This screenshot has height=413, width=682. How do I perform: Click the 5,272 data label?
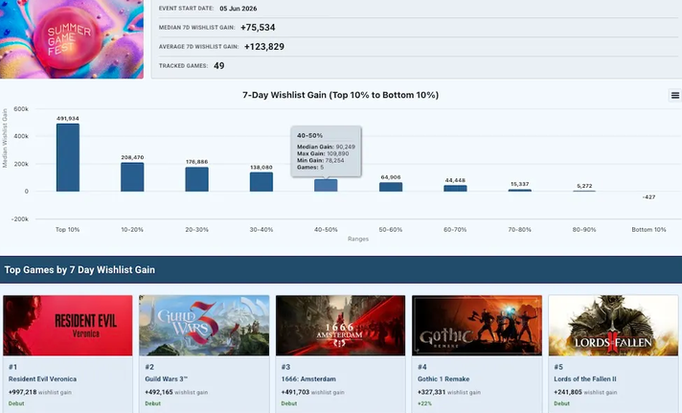(584, 186)
